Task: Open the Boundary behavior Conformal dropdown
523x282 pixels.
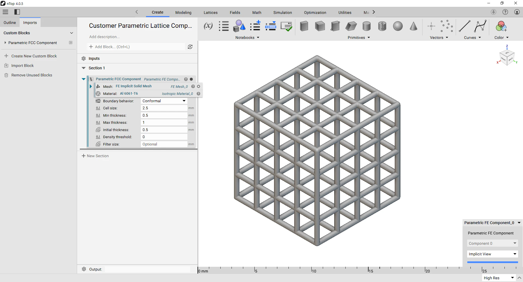Action: [x=164, y=101]
